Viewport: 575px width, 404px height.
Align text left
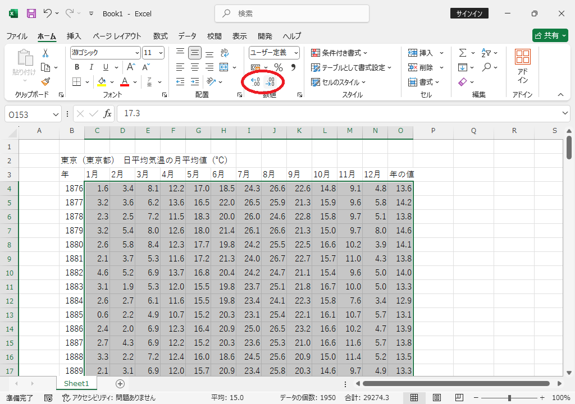[180, 67]
